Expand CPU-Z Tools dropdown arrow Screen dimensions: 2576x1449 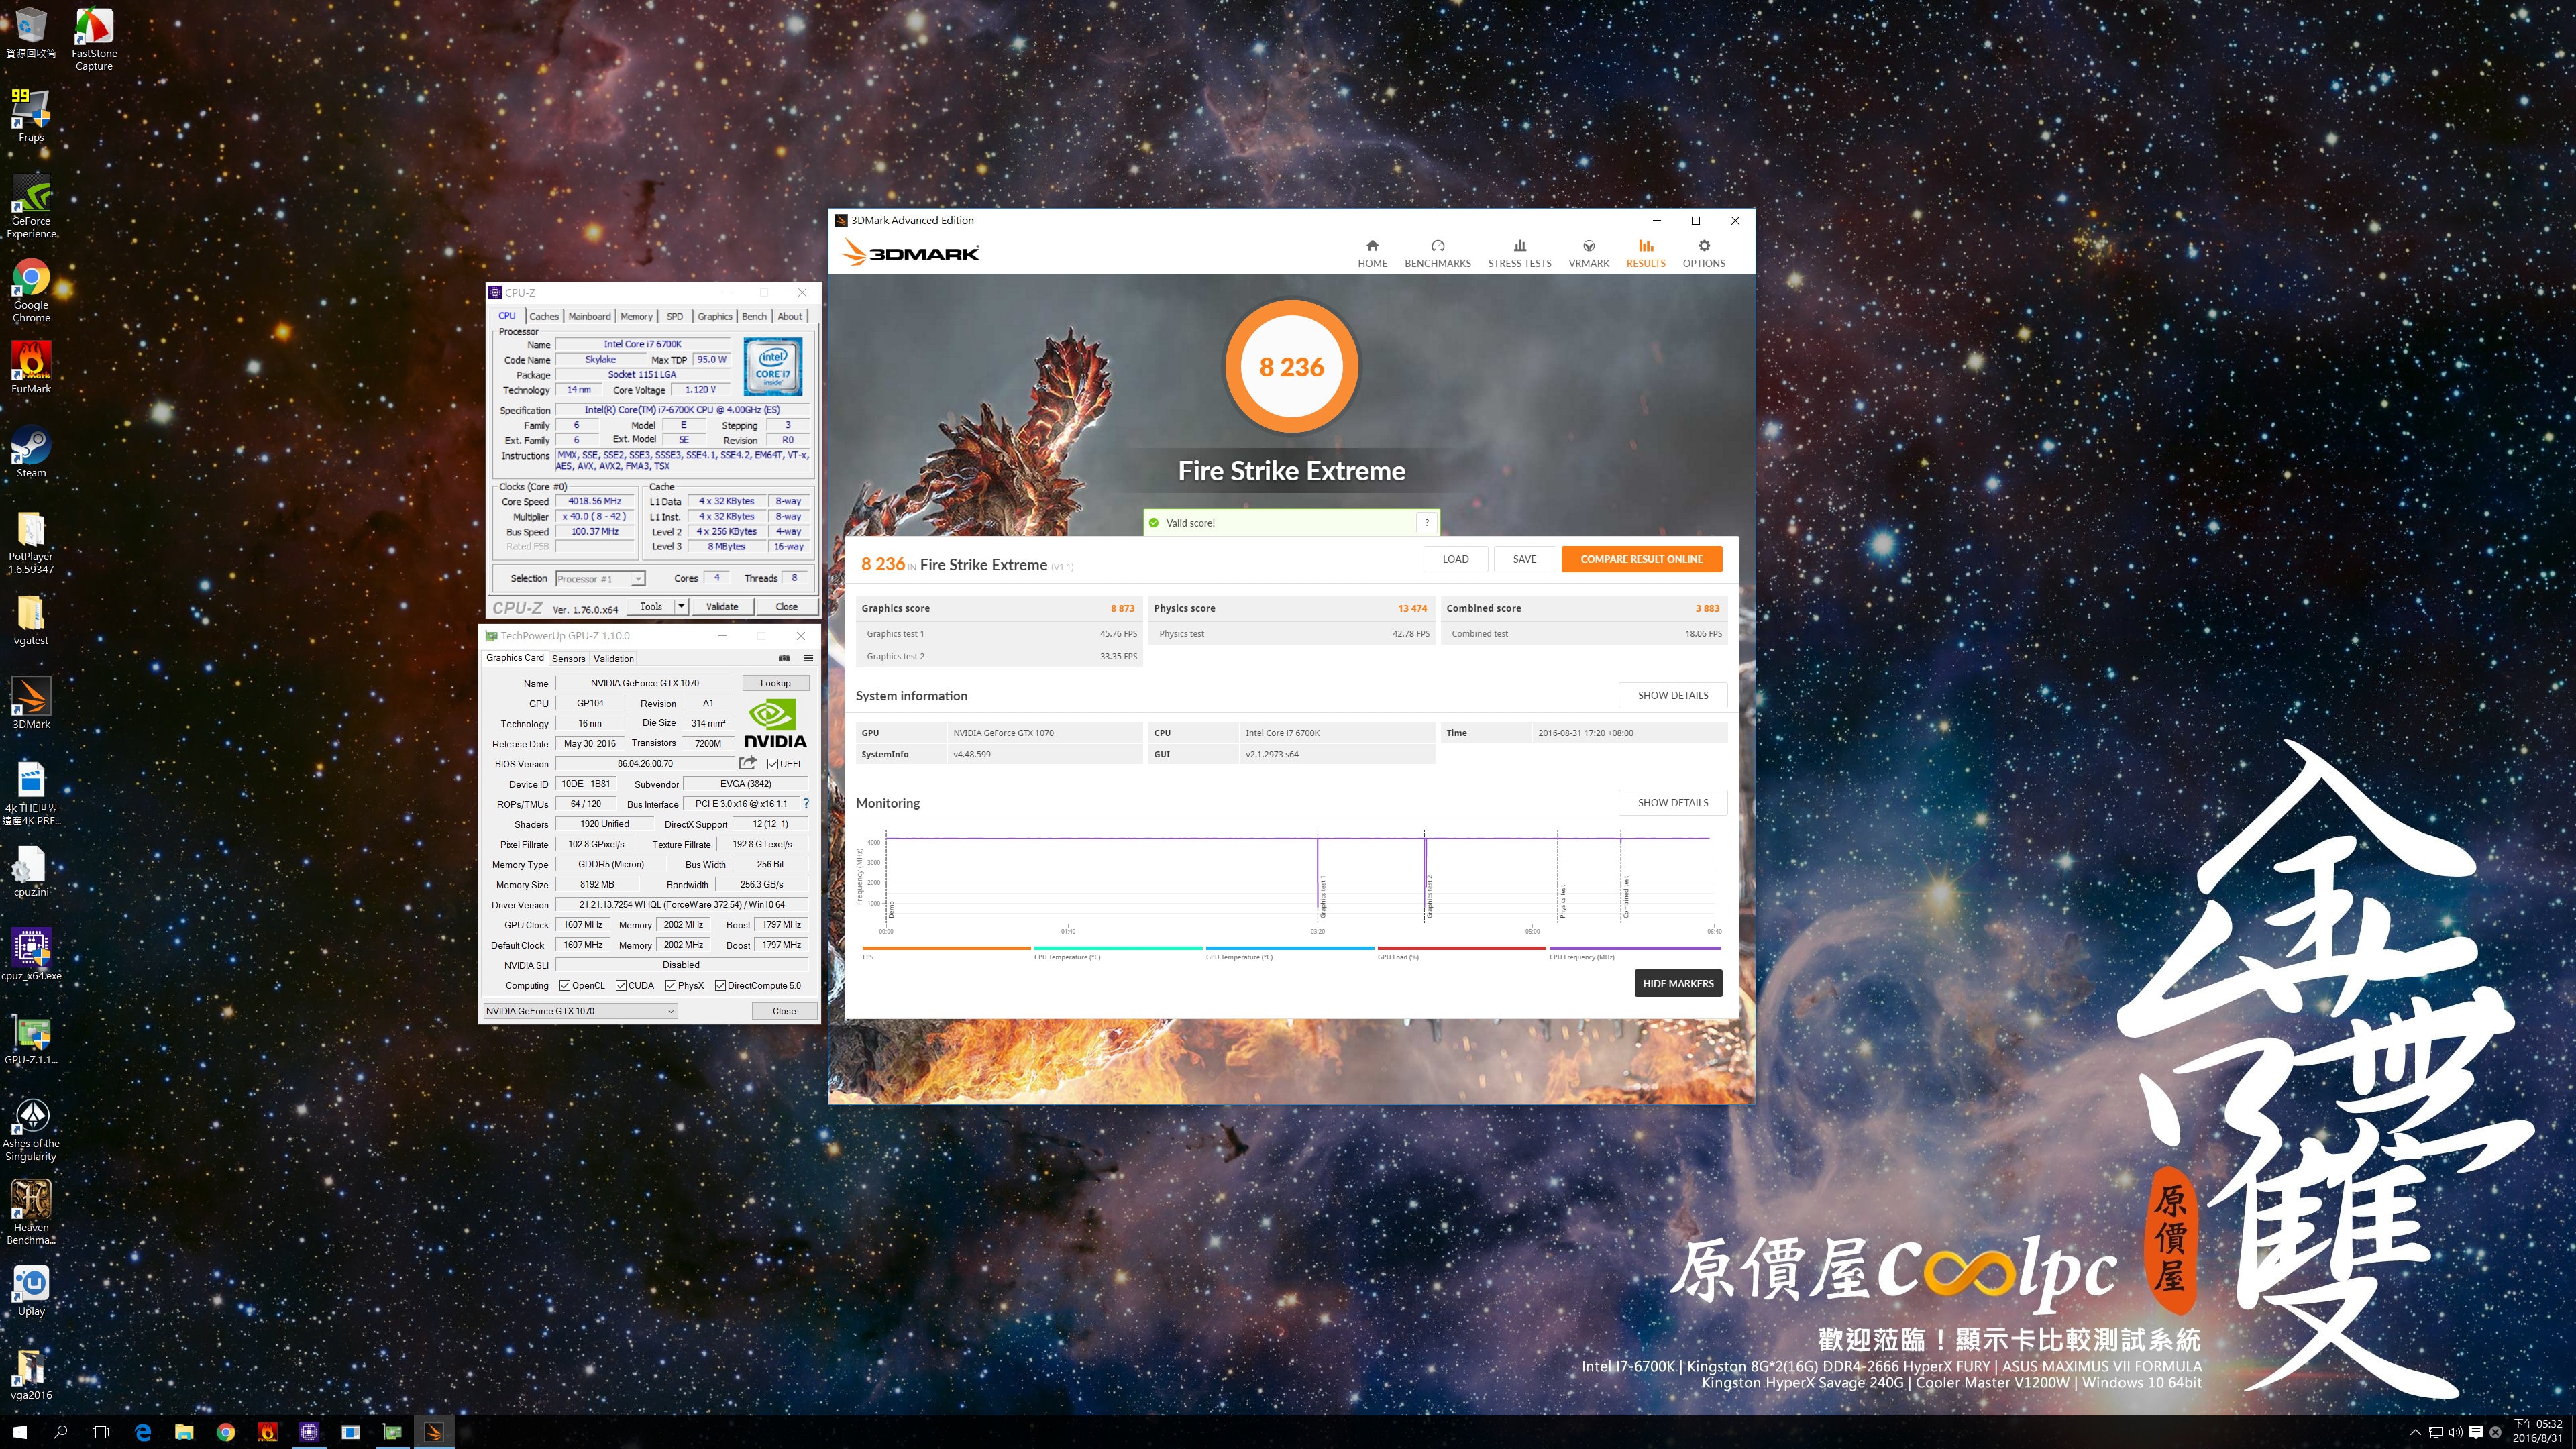681,606
